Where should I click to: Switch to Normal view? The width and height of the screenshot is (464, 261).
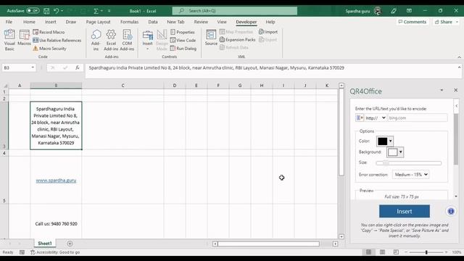(368, 252)
